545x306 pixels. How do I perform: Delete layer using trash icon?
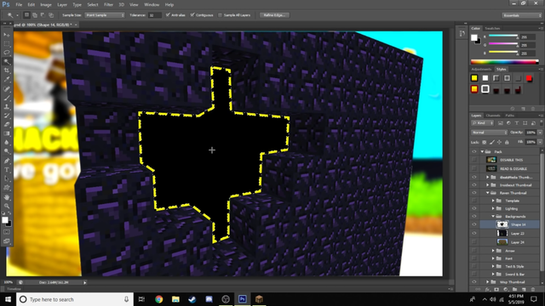click(x=533, y=289)
